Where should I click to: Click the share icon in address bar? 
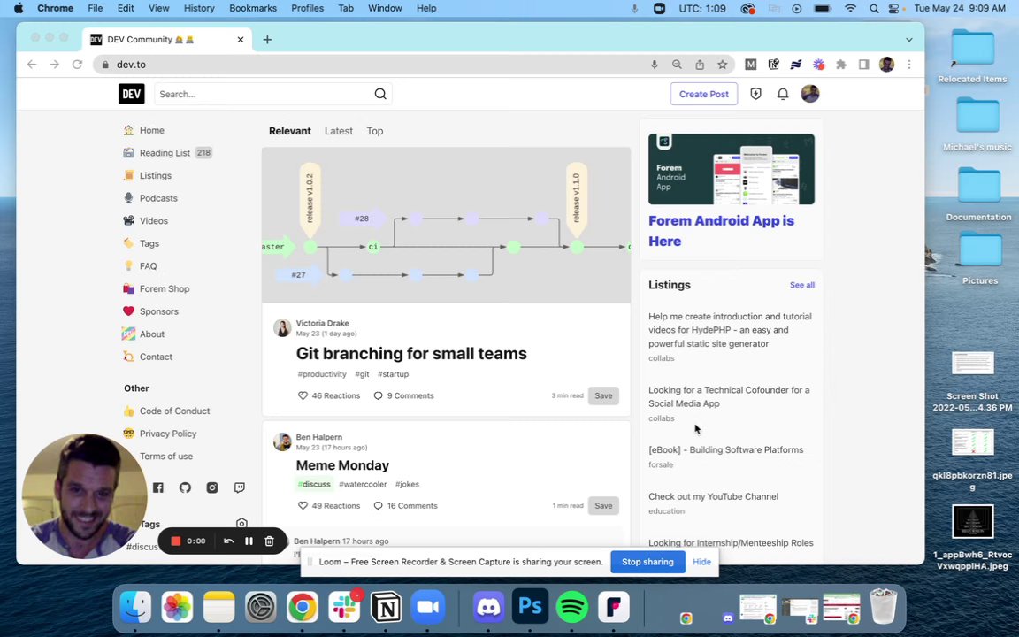(700, 65)
